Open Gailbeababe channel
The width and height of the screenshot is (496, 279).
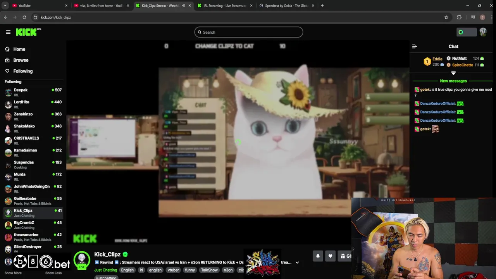click(33, 200)
